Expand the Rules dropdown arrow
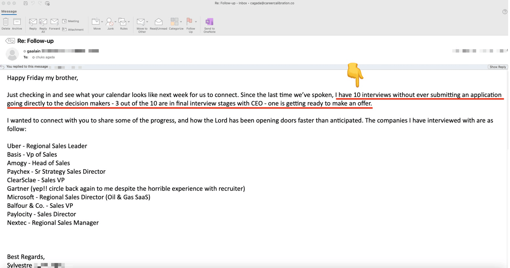 coord(129,22)
